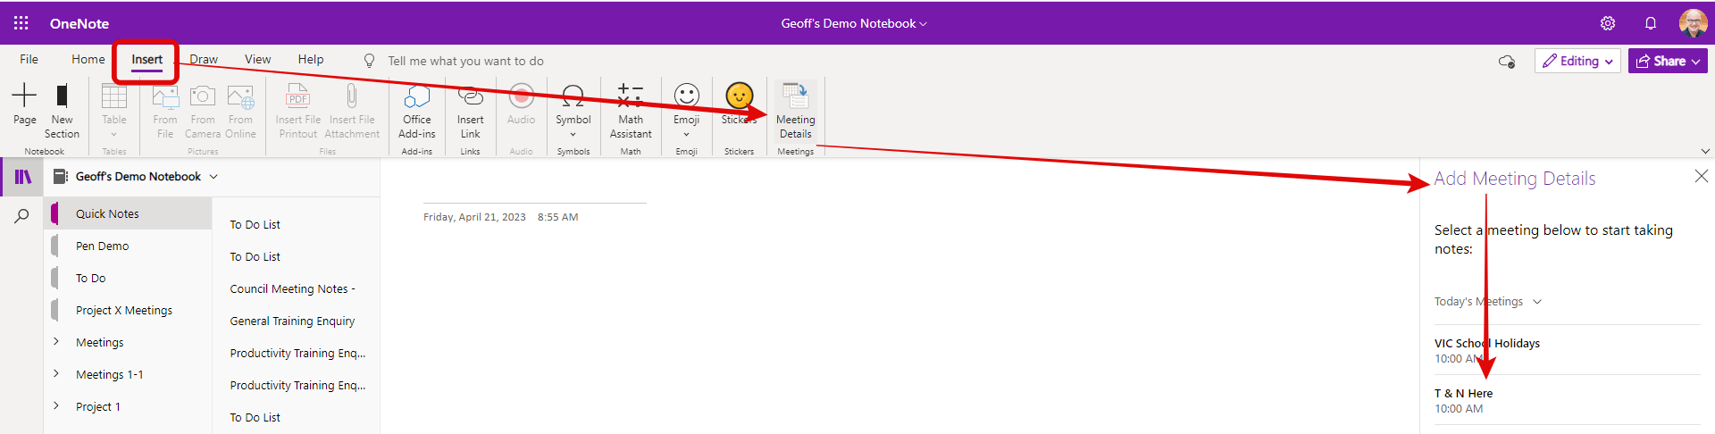Viewport: 1715px width, 434px height.
Task: Open the notifications bell icon
Action: pyautogui.click(x=1651, y=23)
